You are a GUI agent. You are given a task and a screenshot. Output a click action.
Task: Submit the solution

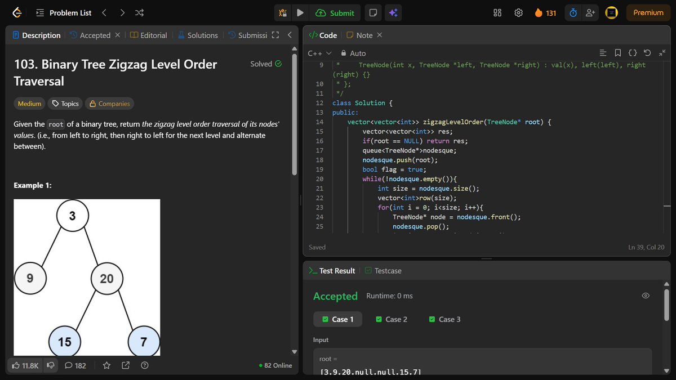[335, 12]
